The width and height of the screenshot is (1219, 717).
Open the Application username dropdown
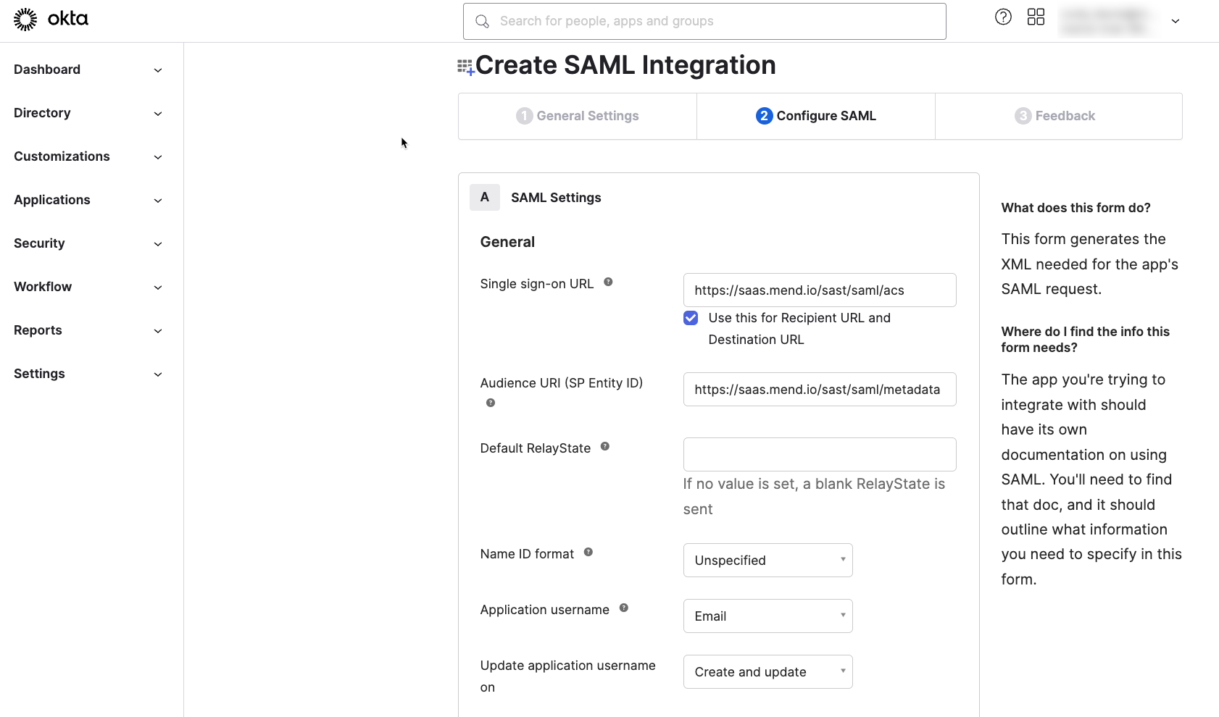tap(767, 616)
